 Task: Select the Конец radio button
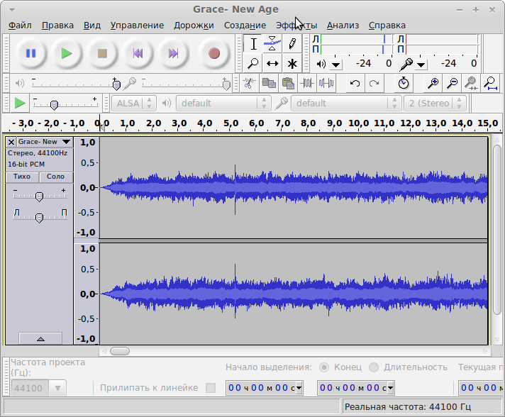[x=324, y=367]
